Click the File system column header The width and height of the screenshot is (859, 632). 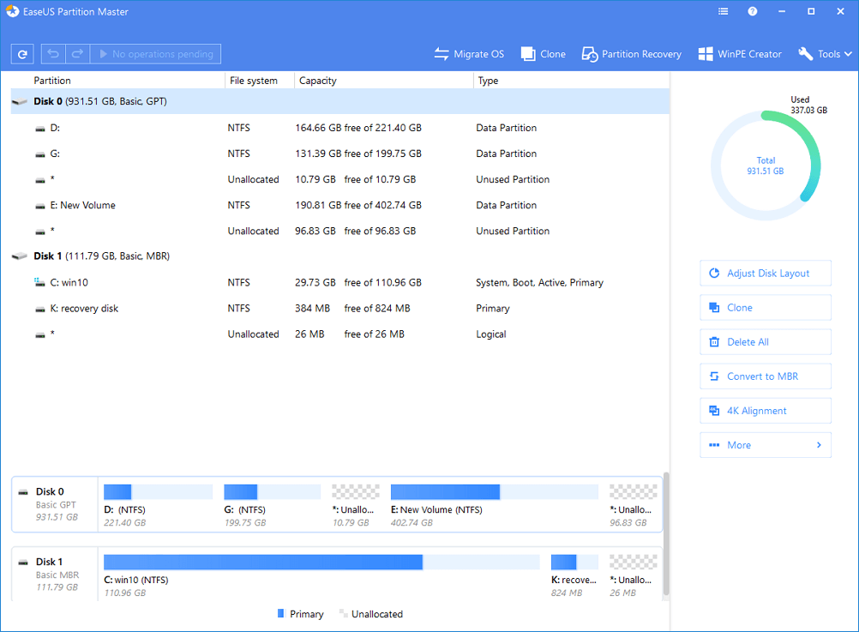(260, 81)
